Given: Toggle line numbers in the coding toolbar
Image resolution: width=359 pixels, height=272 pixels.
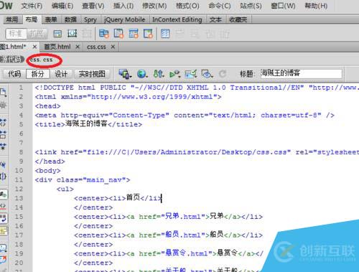Looking at the screenshot, I should tap(3, 194).
